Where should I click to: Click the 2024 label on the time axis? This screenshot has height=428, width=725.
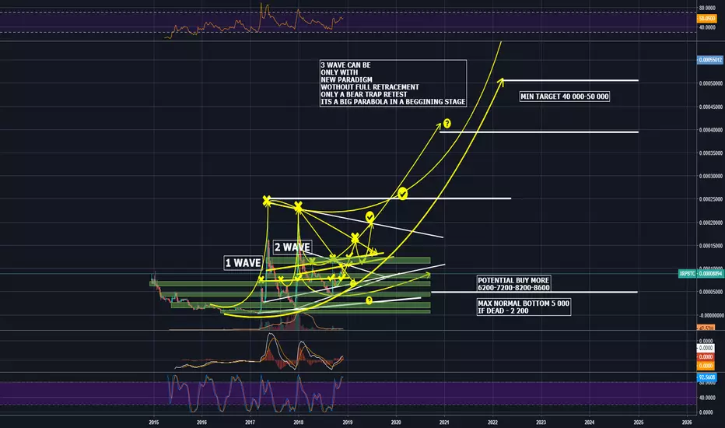[590, 422]
